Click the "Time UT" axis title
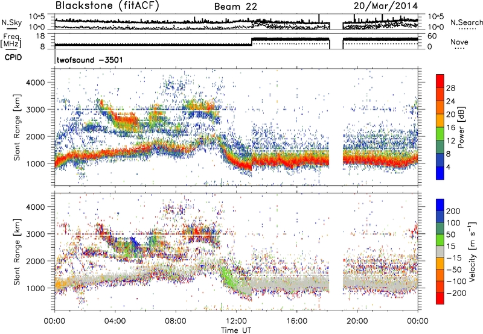 point(236,330)
